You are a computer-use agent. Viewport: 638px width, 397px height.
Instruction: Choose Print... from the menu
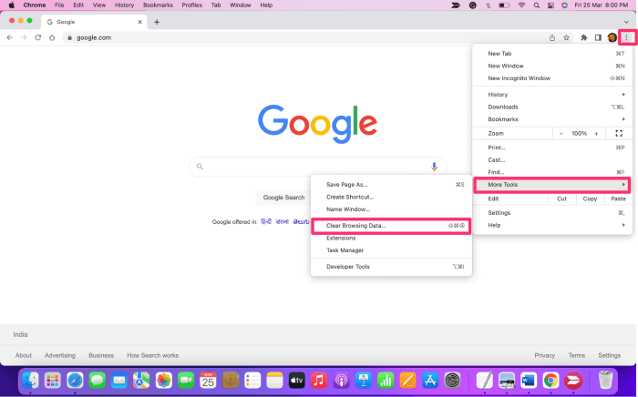tap(552, 148)
